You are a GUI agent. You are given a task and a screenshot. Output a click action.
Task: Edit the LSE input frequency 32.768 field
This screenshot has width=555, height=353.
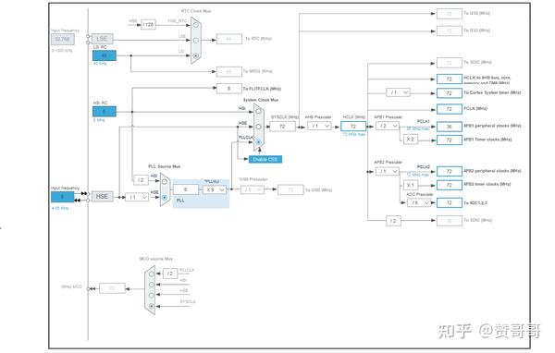click(63, 39)
